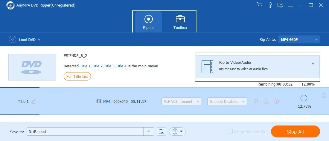Expand the Load DVD dropdown arrow
Viewport: 329px width, 141px height.
click(x=39, y=40)
